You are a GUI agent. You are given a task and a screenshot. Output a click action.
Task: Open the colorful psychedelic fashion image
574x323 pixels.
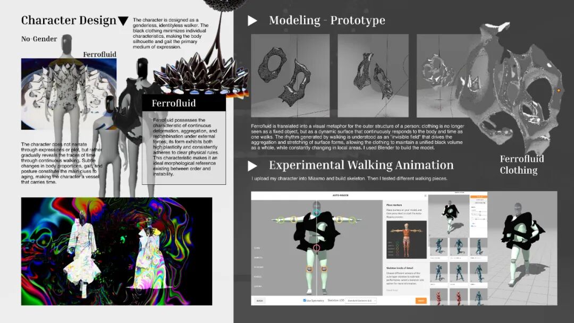click(x=116, y=251)
